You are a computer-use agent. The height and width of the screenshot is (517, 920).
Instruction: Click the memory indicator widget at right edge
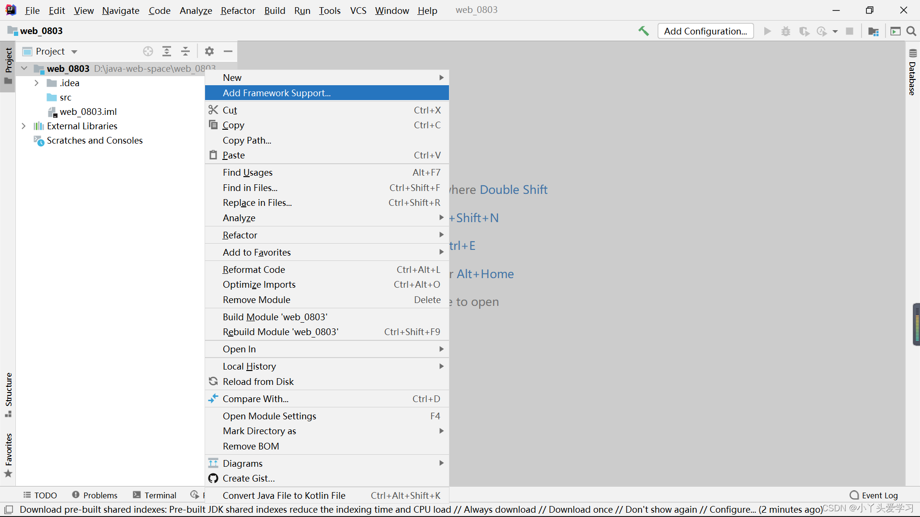click(916, 324)
